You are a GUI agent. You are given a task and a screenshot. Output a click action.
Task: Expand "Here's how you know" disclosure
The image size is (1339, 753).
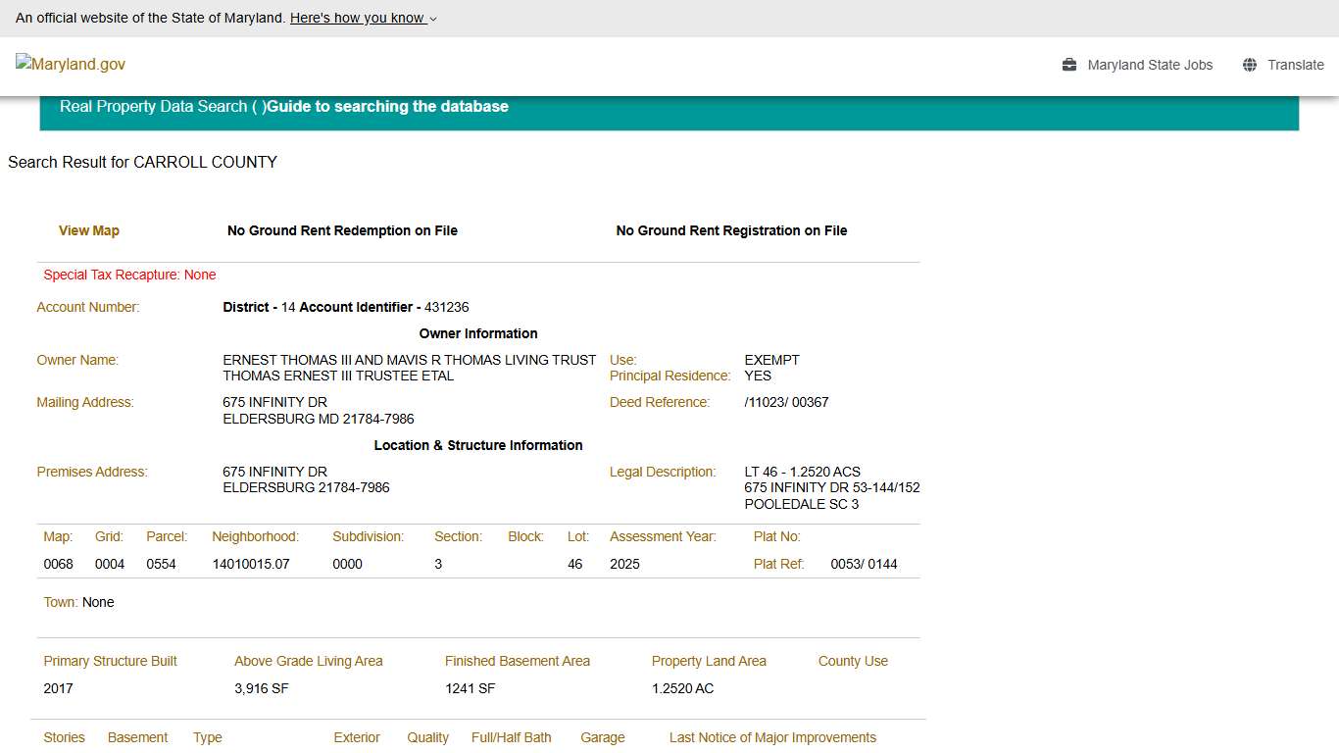363,18
